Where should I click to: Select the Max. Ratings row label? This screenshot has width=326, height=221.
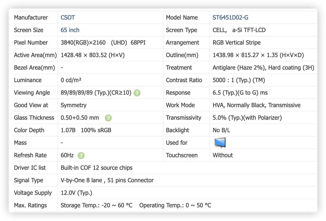pyautogui.click(x=30, y=205)
